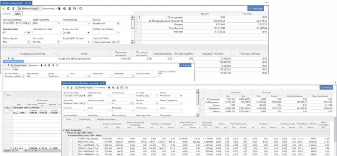The height and width of the screenshot is (156, 337).
Task: Switch to the Όλες tab in Ισοζύγιο Λογιστικής
Action: click(17, 14)
